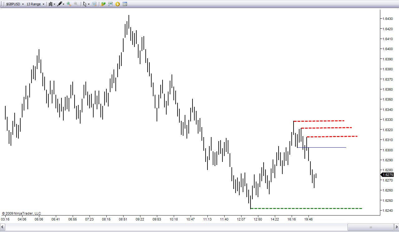Viewport: 399px width, 232px height.
Task: Open the chart trader green icon
Action: click(103, 4)
